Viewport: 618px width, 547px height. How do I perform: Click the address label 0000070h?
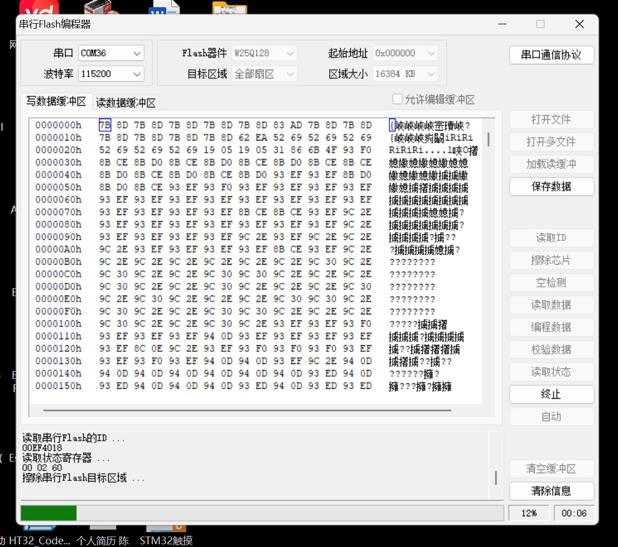pyautogui.click(x=59, y=212)
